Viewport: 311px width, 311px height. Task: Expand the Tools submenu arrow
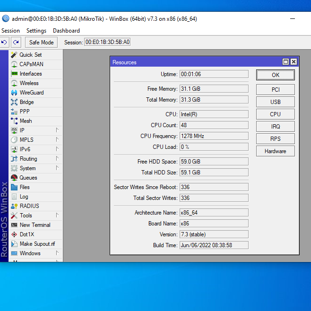pos(57,216)
